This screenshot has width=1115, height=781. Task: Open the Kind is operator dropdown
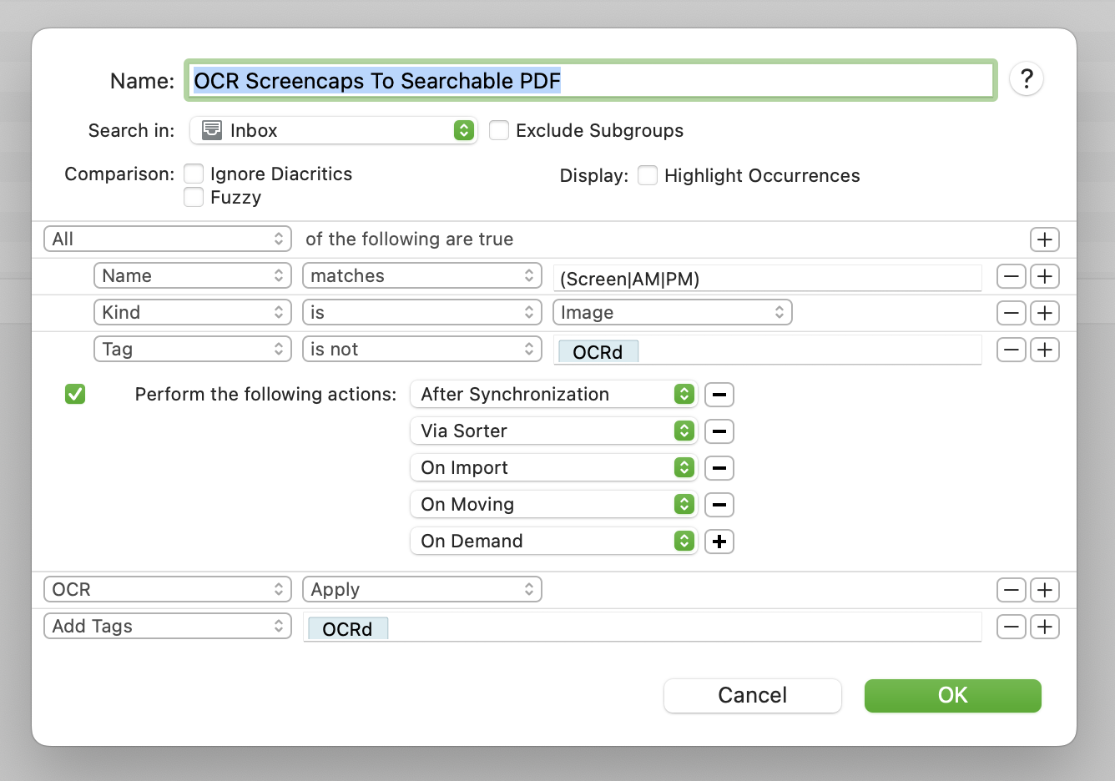click(x=422, y=313)
